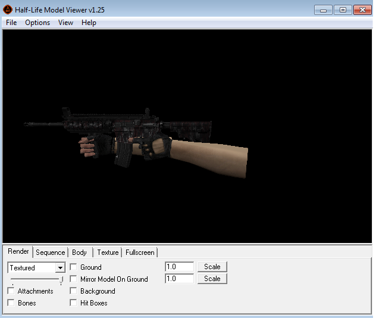The width and height of the screenshot is (376, 318).
Task: Open the File menu
Action: click(11, 23)
